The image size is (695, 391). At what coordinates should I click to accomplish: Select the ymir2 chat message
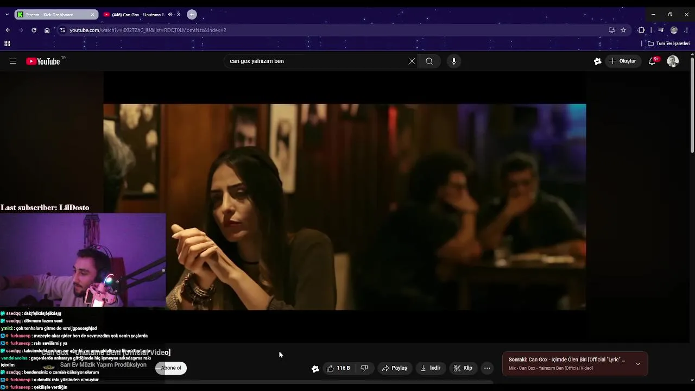49,329
